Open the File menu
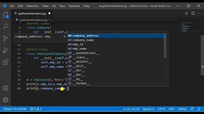 coord(12,6)
